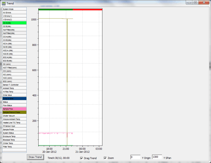Select Filter Temp at the list bottom

coord(14,147)
